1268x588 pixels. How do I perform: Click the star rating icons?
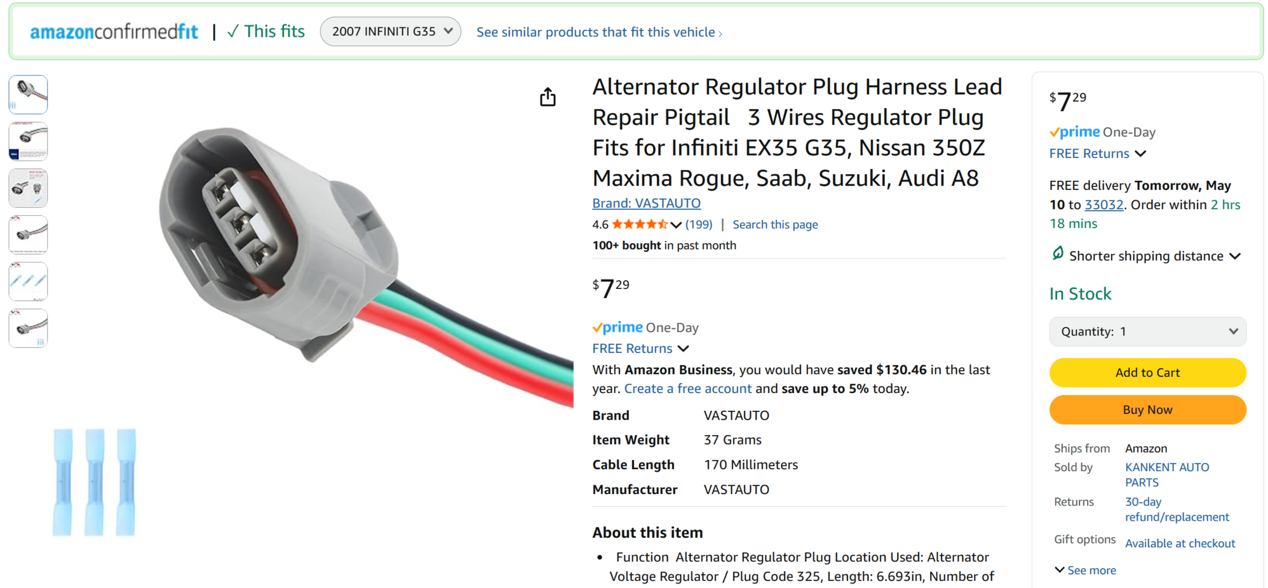tap(639, 224)
